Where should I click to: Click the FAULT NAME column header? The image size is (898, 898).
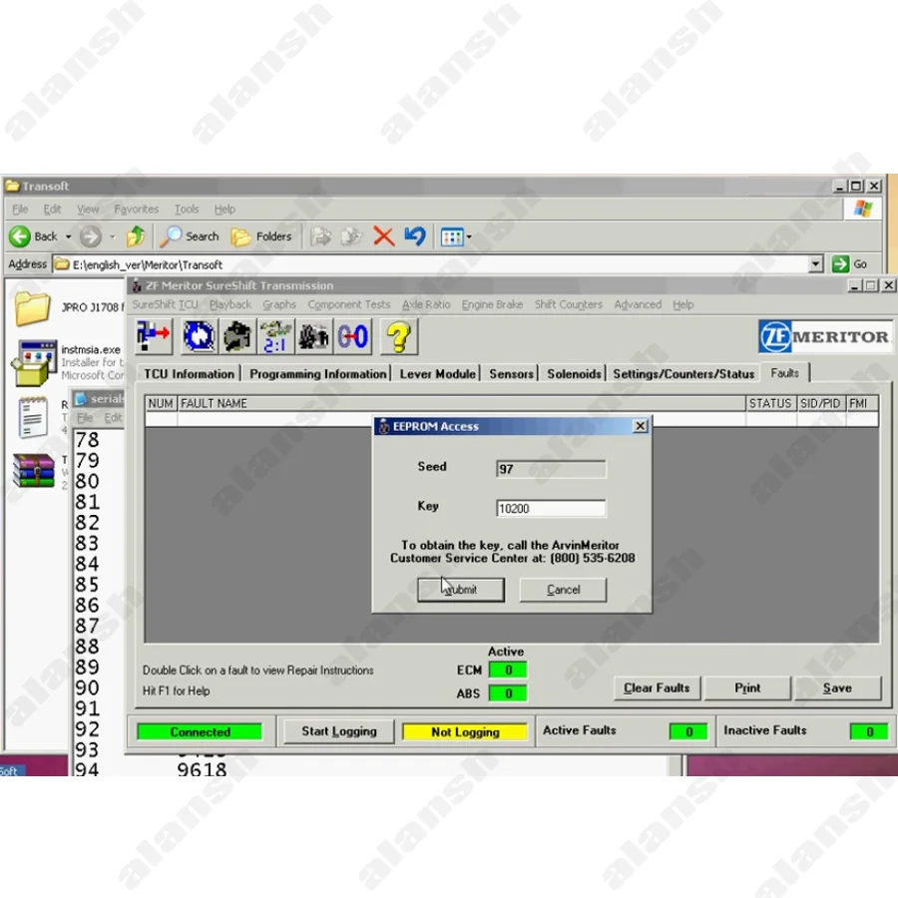[461, 403]
